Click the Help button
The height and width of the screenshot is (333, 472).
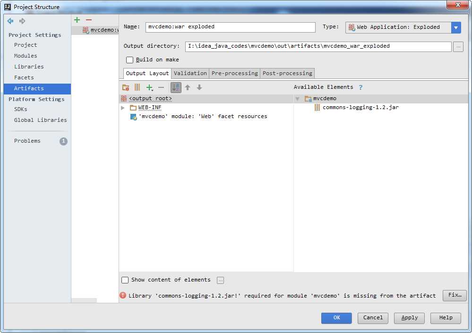click(446, 318)
